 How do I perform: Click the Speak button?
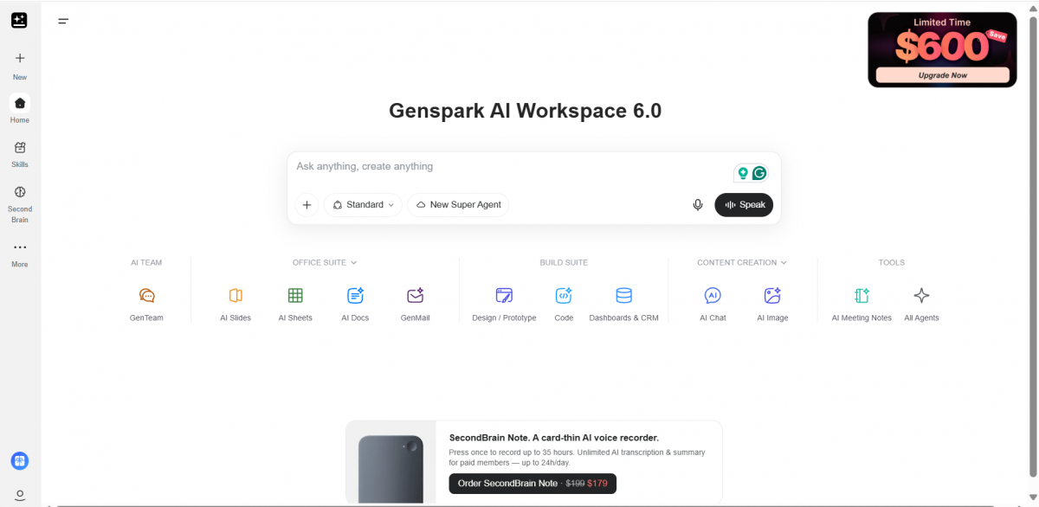[x=744, y=205]
